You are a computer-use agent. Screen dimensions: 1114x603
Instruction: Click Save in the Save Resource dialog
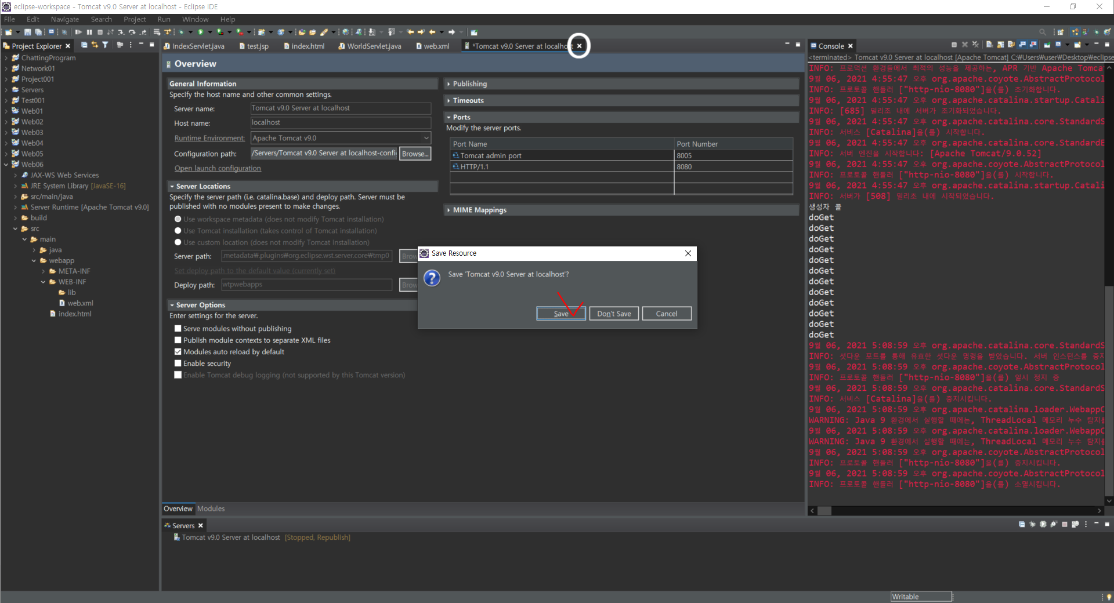(561, 314)
